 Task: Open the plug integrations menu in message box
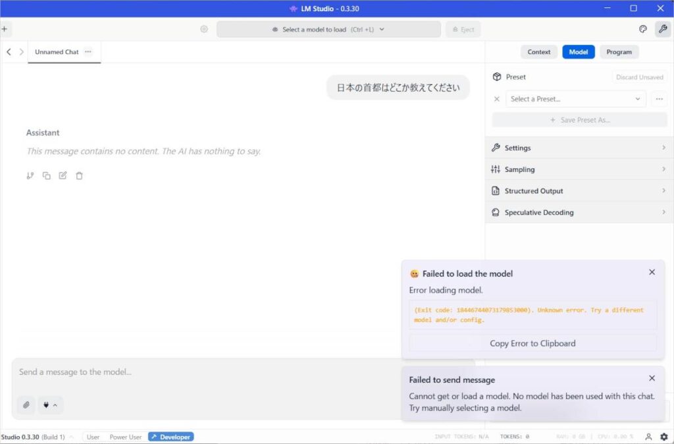pos(50,404)
